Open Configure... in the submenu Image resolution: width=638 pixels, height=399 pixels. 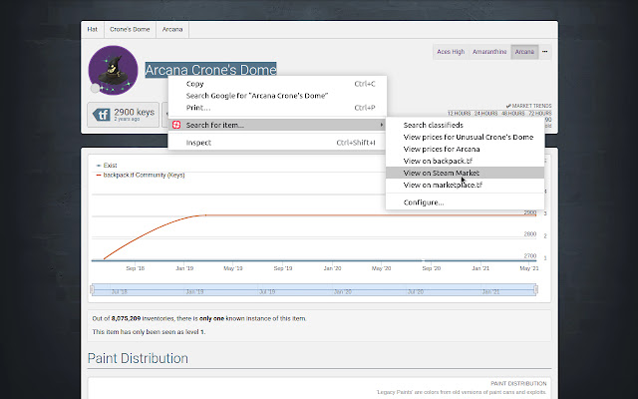pos(466,202)
